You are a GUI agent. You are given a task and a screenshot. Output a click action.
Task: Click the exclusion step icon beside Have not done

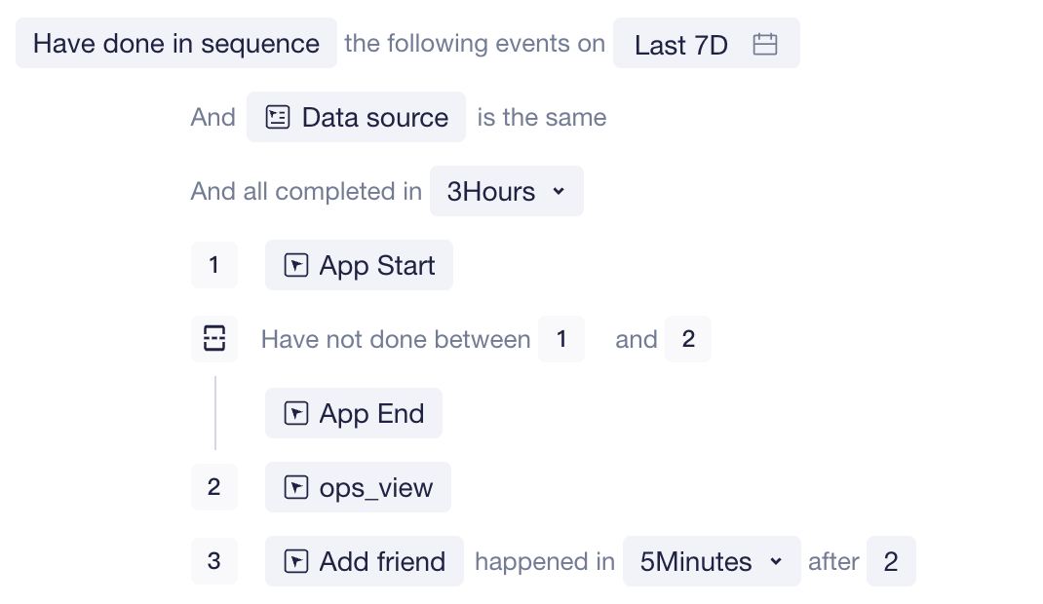[214, 338]
